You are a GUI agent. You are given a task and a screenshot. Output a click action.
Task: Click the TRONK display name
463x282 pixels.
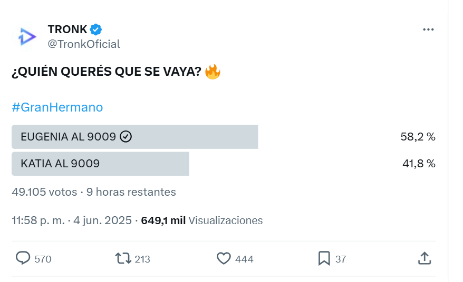pos(67,29)
